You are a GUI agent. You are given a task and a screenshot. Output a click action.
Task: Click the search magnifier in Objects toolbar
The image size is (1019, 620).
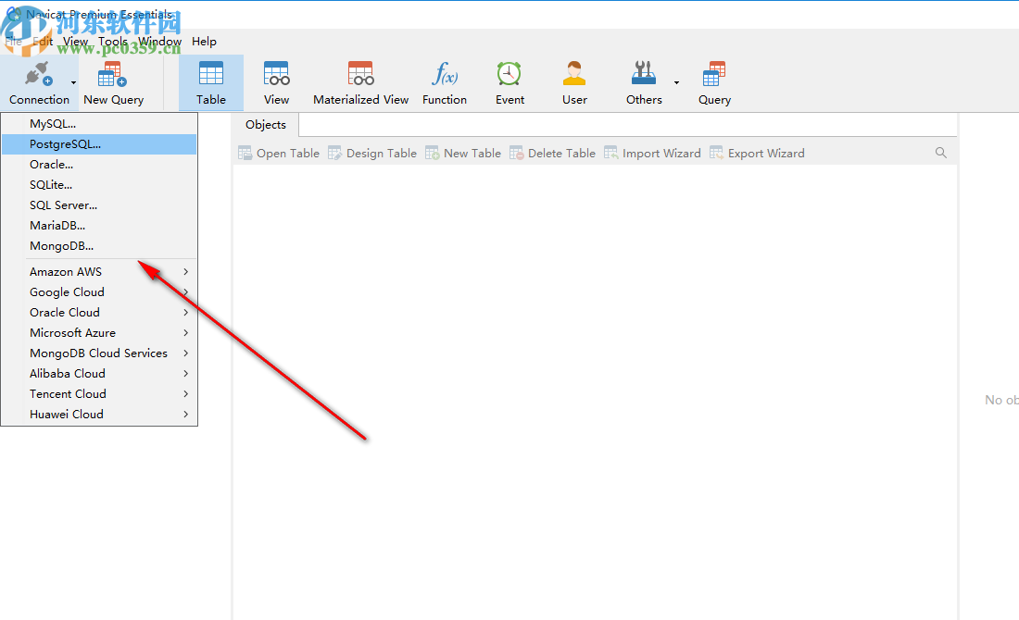coord(941,153)
